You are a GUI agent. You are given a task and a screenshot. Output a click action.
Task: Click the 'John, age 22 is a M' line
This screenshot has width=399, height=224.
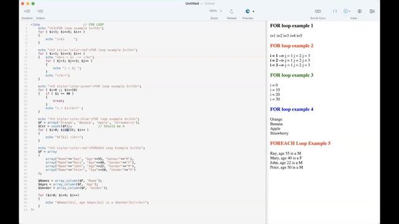pyautogui.click(x=286, y=163)
